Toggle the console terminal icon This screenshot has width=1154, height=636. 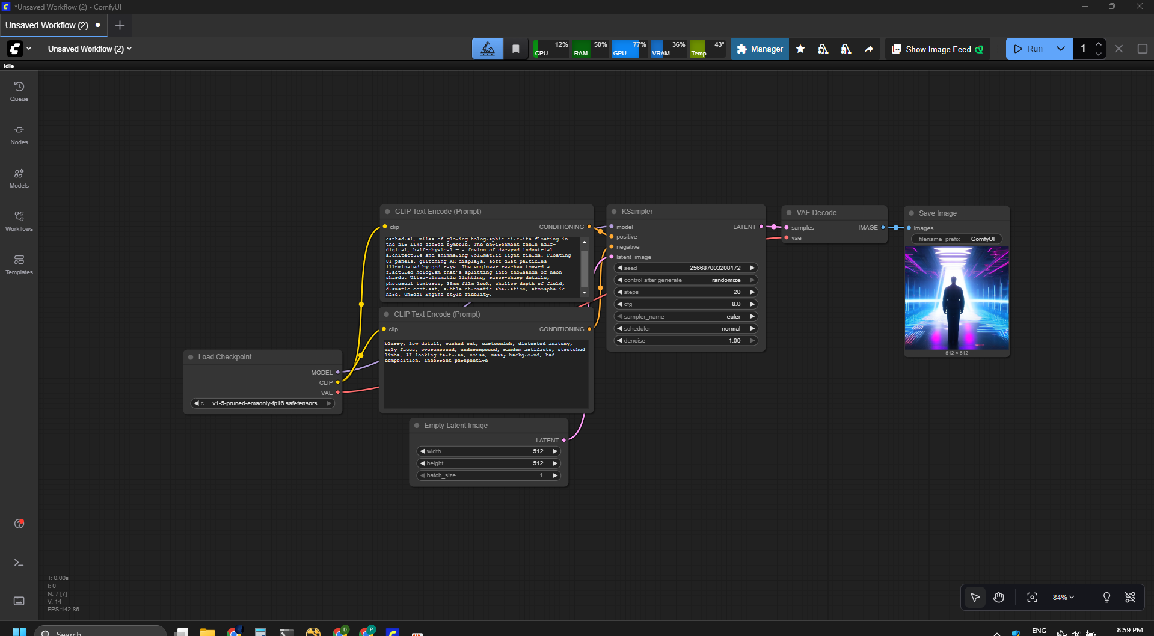coord(19,563)
